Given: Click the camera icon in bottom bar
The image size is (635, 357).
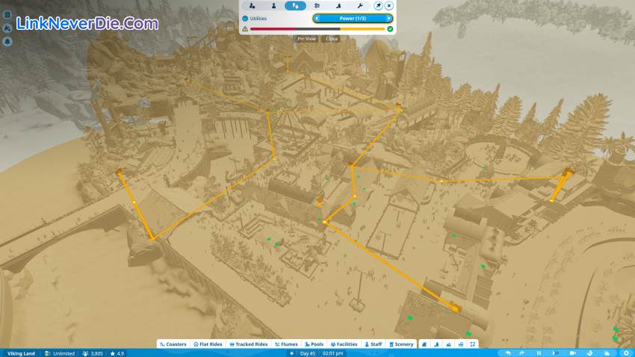Looking at the screenshot, I should click(573, 353).
